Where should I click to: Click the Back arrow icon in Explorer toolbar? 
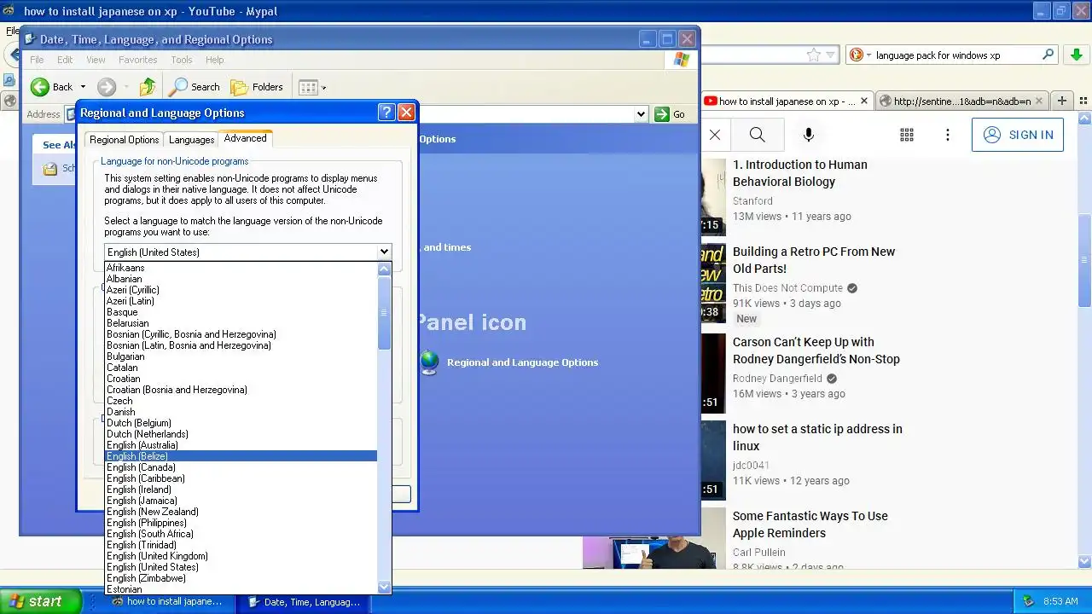[x=39, y=87]
